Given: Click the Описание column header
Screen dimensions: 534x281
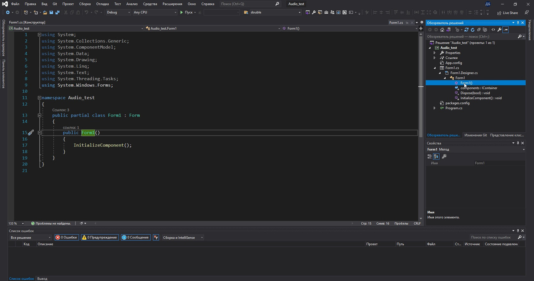Looking at the screenshot, I should (x=45, y=244).
